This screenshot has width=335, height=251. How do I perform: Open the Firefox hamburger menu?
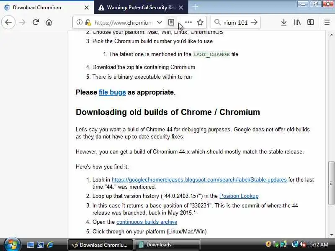[327, 22]
